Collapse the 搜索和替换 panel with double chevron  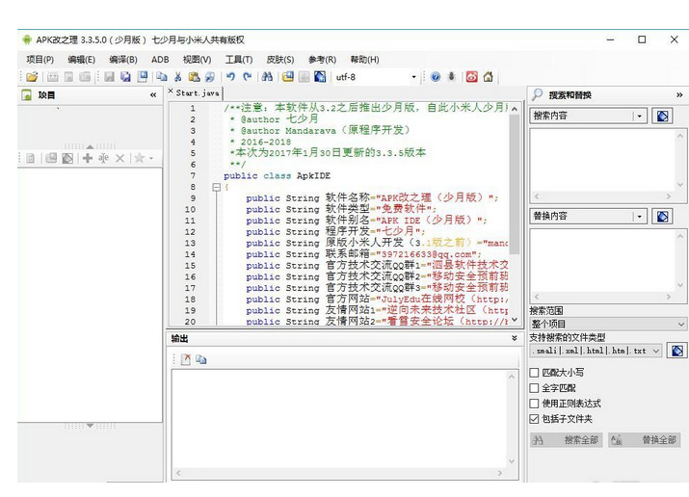coord(679,94)
